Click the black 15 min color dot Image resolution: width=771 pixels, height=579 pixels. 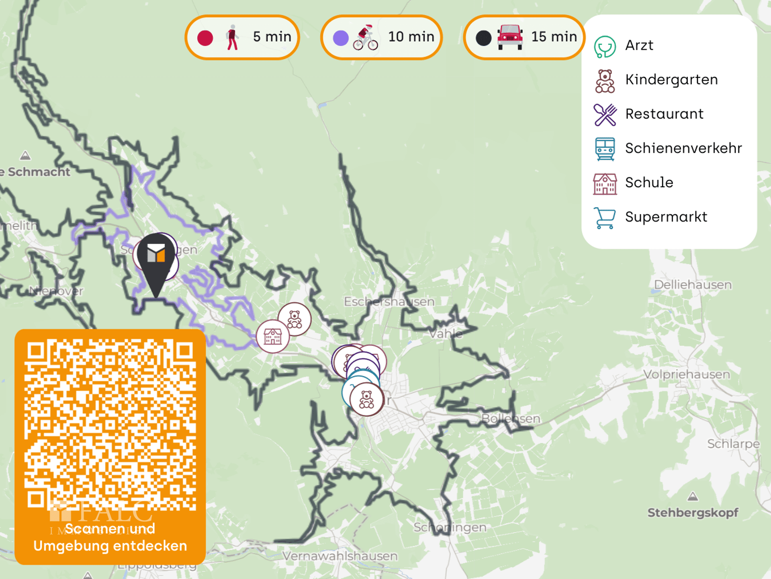click(483, 38)
